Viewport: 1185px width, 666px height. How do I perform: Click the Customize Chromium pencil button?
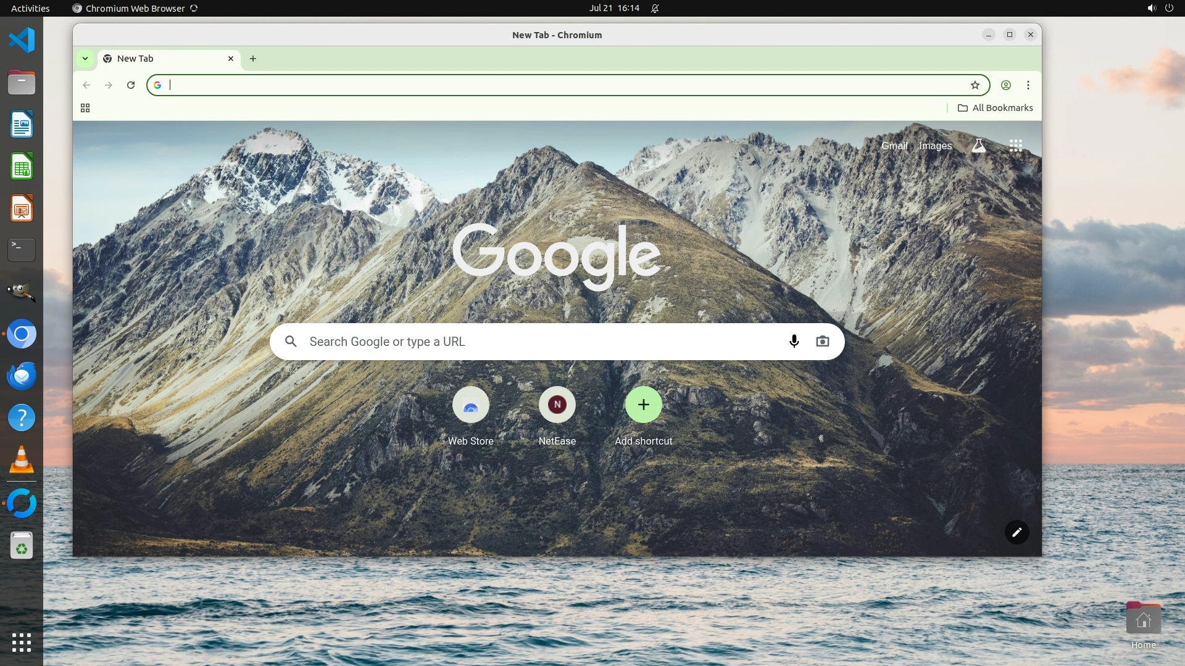tap(1017, 532)
